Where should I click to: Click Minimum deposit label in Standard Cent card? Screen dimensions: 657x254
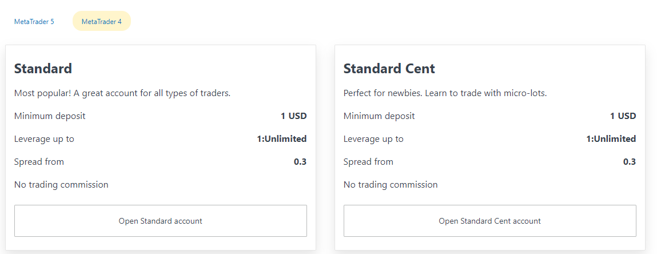coord(379,116)
